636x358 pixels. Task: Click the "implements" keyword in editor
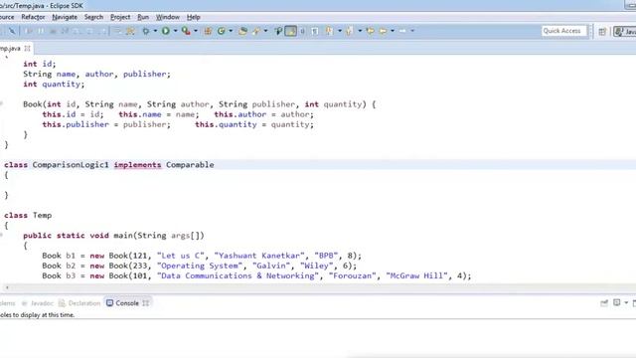[x=137, y=165]
